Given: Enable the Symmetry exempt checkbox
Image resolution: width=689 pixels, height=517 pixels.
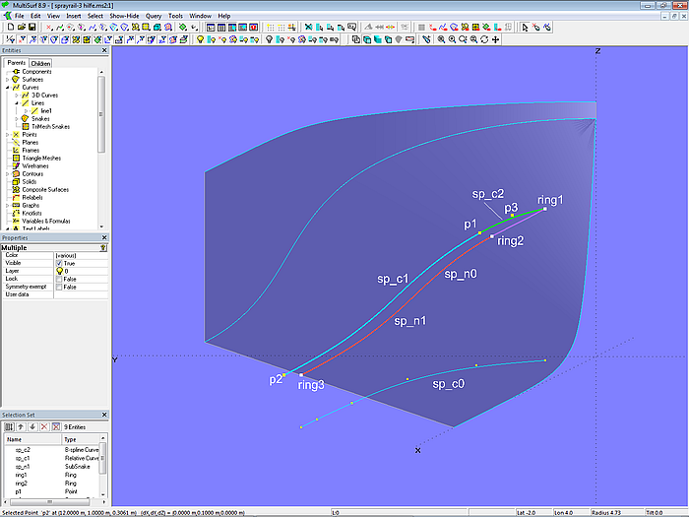Looking at the screenshot, I should 59,287.
